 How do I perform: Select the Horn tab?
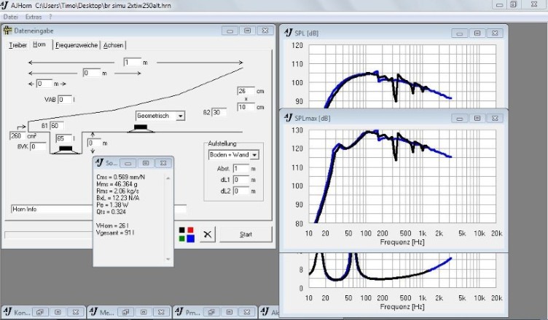39,44
